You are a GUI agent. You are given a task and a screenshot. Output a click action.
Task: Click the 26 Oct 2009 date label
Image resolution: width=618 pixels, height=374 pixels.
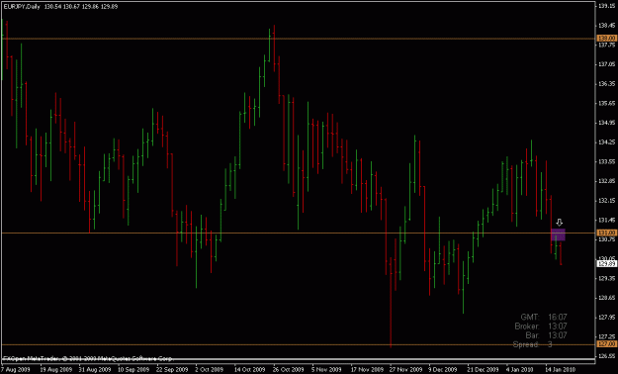coord(289,370)
